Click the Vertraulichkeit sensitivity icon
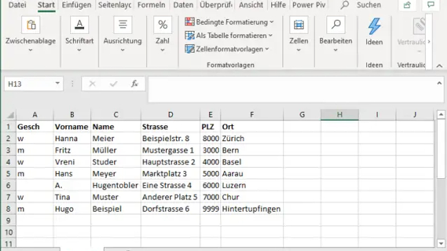 pos(419,25)
